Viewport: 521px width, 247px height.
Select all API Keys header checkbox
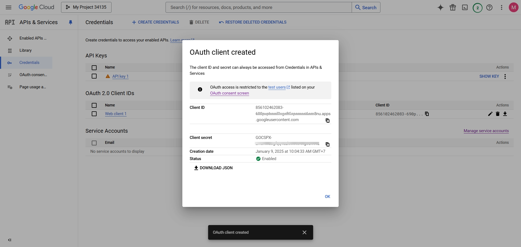pyautogui.click(x=94, y=68)
